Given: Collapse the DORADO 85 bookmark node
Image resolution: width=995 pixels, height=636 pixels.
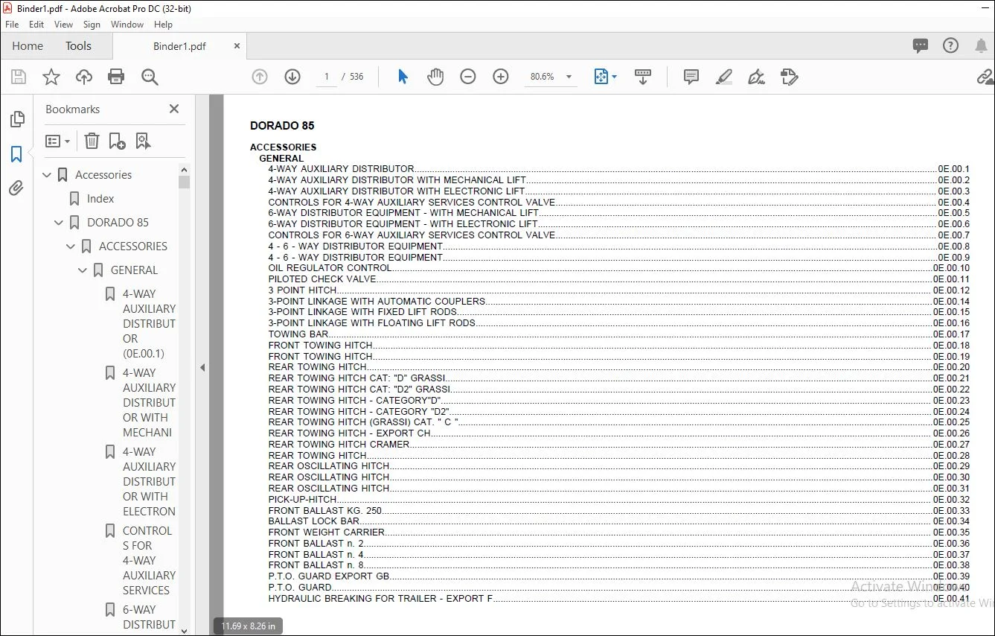Looking at the screenshot, I should 60,223.
